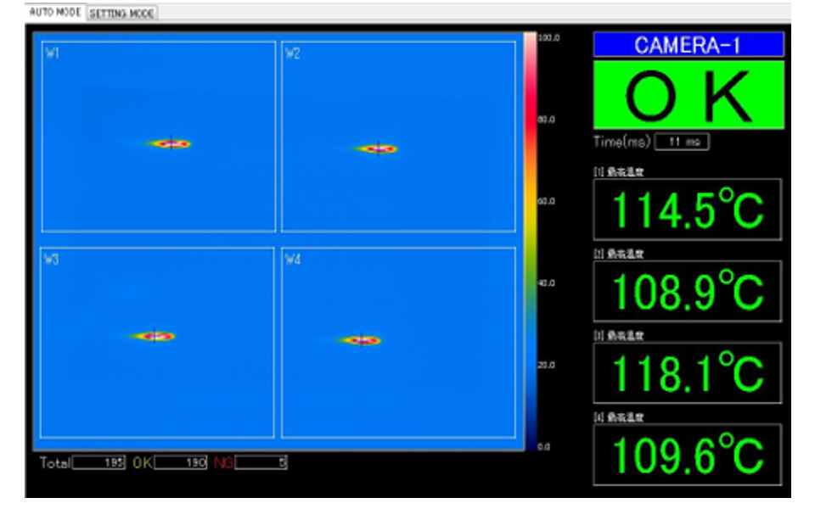
Task: Click the crosshair hotspot in window W2
Action: (378, 148)
